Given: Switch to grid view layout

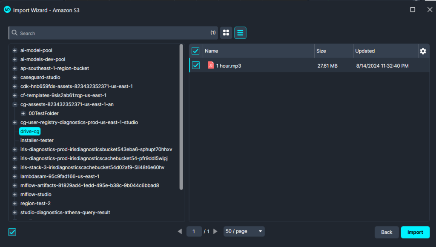Looking at the screenshot, I should 226,33.
